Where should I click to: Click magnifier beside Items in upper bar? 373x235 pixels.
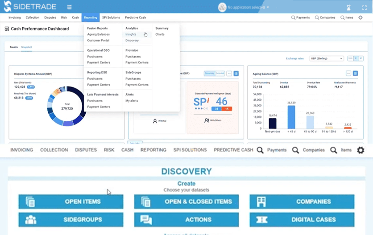point(342,17)
